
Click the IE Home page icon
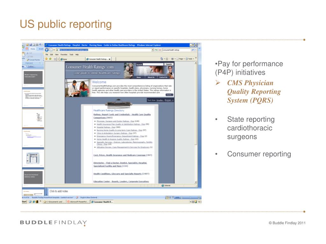[x=161, y=59]
